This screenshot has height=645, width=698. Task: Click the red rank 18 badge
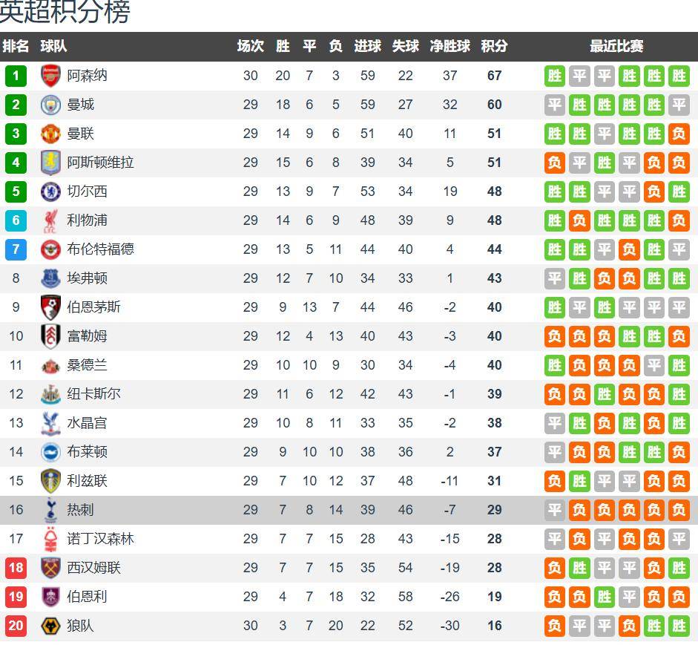(16, 568)
